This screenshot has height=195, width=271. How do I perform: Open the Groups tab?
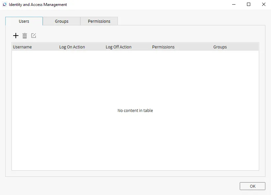[x=62, y=21]
